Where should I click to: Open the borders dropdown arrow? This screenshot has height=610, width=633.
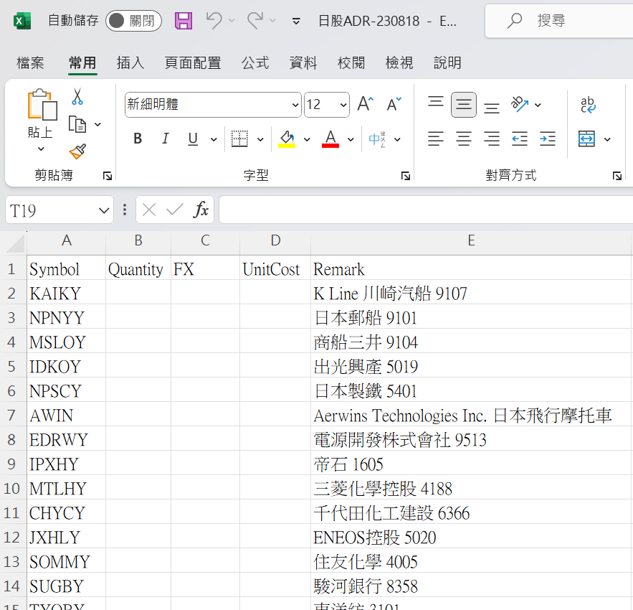(x=260, y=139)
